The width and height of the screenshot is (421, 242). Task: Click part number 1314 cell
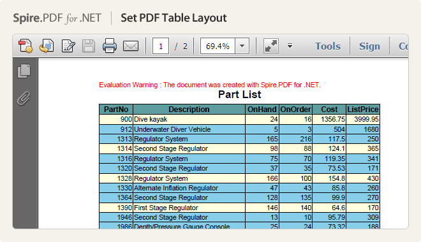click(x=116, y=149)
